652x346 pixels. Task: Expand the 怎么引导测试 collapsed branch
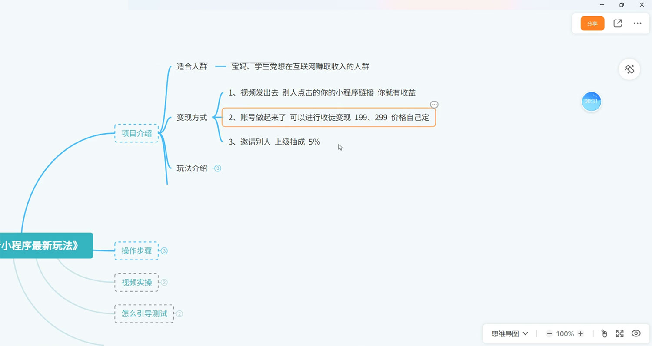pyautogui.click(x=179, y=313)
